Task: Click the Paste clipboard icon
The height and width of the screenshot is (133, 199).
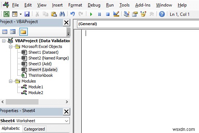Action: pos(54,14)
